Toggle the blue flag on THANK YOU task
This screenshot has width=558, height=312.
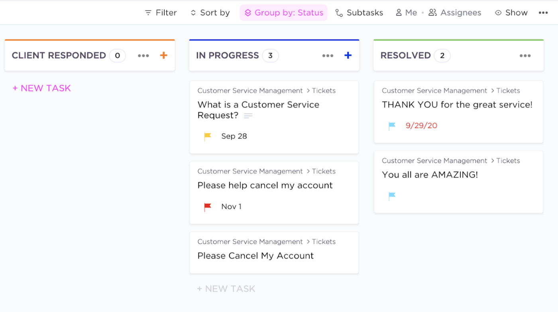(x=391, y=126)
